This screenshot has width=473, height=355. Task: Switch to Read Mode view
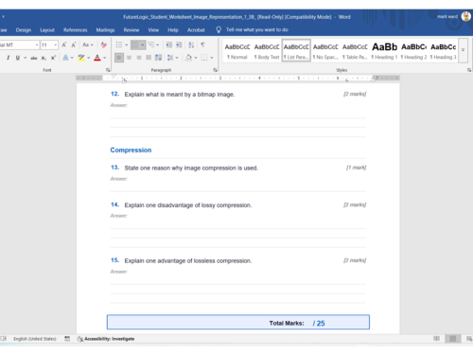(436, 339)
